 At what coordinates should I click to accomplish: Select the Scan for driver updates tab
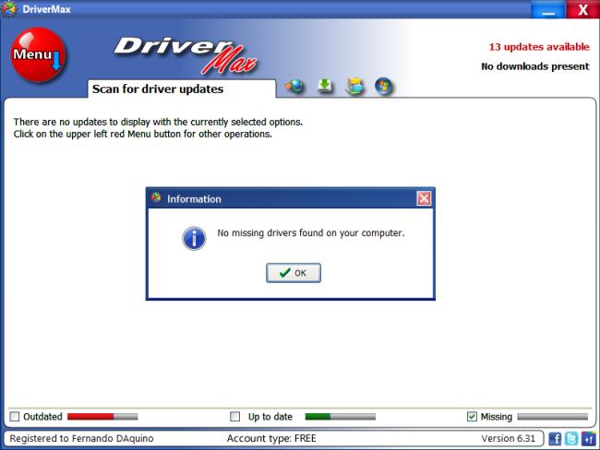click(182, 89)
